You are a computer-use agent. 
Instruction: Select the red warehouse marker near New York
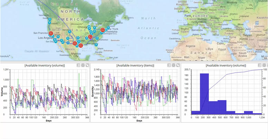(103, 30)
